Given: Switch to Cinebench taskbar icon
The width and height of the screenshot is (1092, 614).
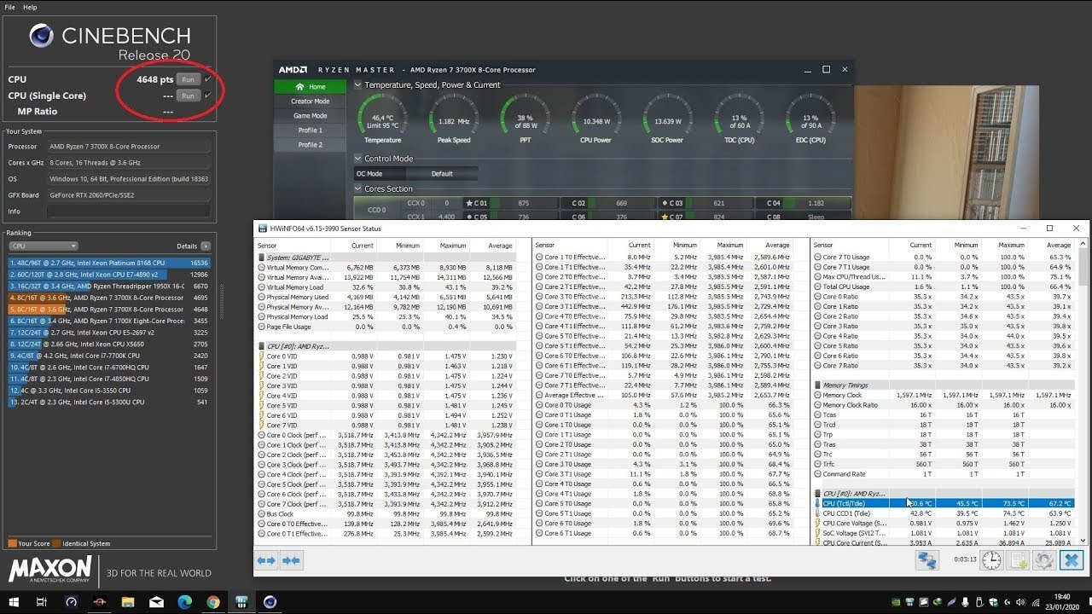Looking at the screenshot, I should tap(270, 602).
